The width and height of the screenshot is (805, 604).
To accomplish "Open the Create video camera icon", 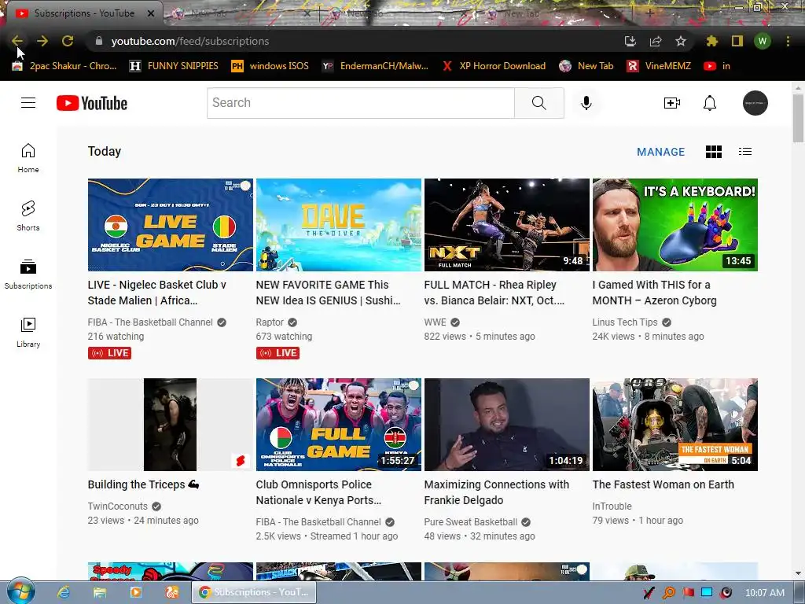I will tap(671, 103).
